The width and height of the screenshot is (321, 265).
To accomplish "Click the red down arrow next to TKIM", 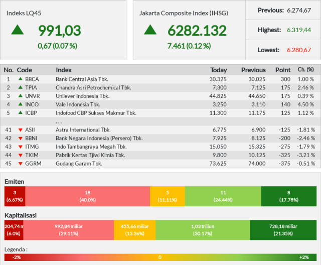I will pyautogui.click(x=21, y=155).
